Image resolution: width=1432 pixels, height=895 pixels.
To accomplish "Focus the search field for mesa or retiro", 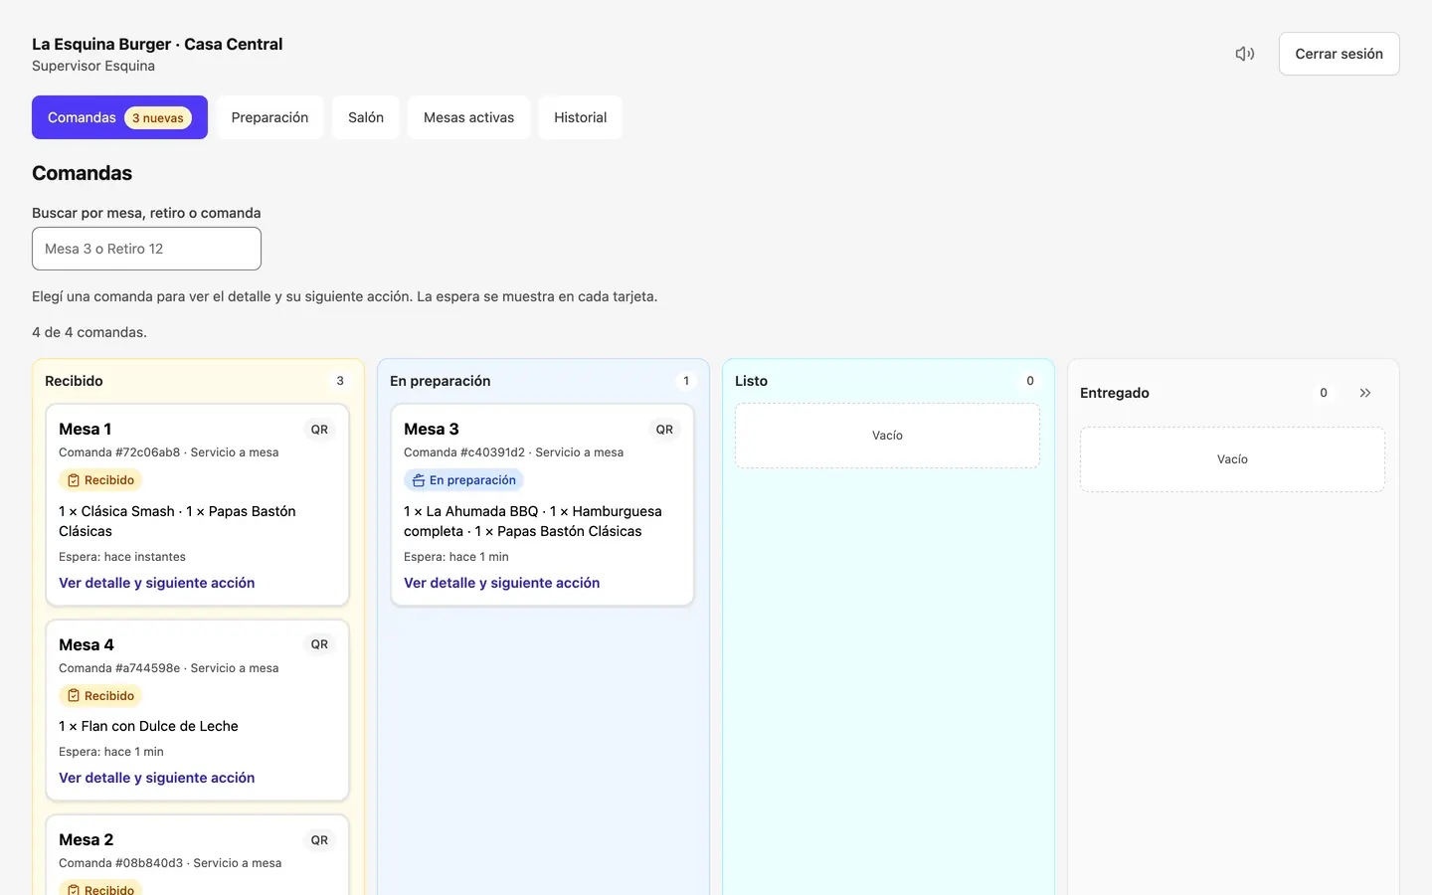I will tap(146, 249).
